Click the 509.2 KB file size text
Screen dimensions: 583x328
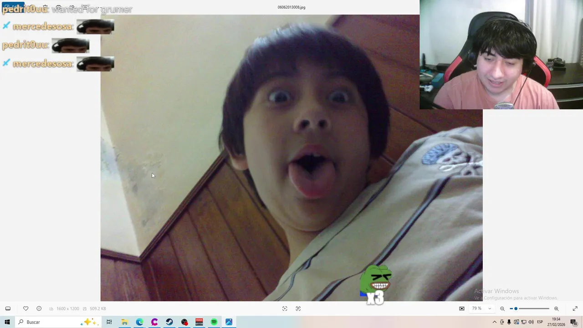98,309
